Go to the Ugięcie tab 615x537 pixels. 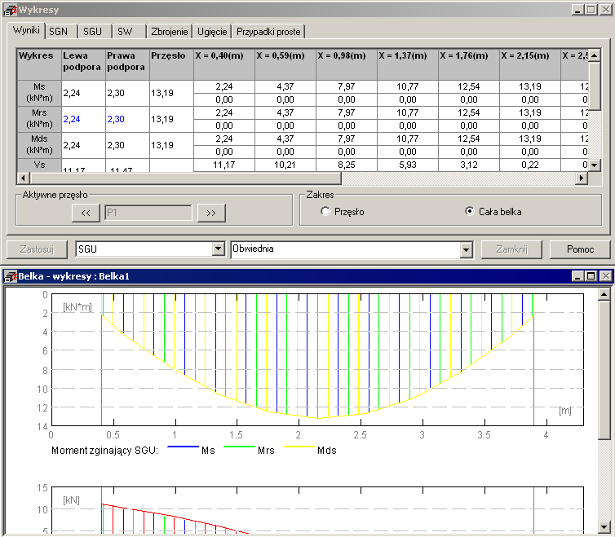pyautogui.click(x=212, y=32)
